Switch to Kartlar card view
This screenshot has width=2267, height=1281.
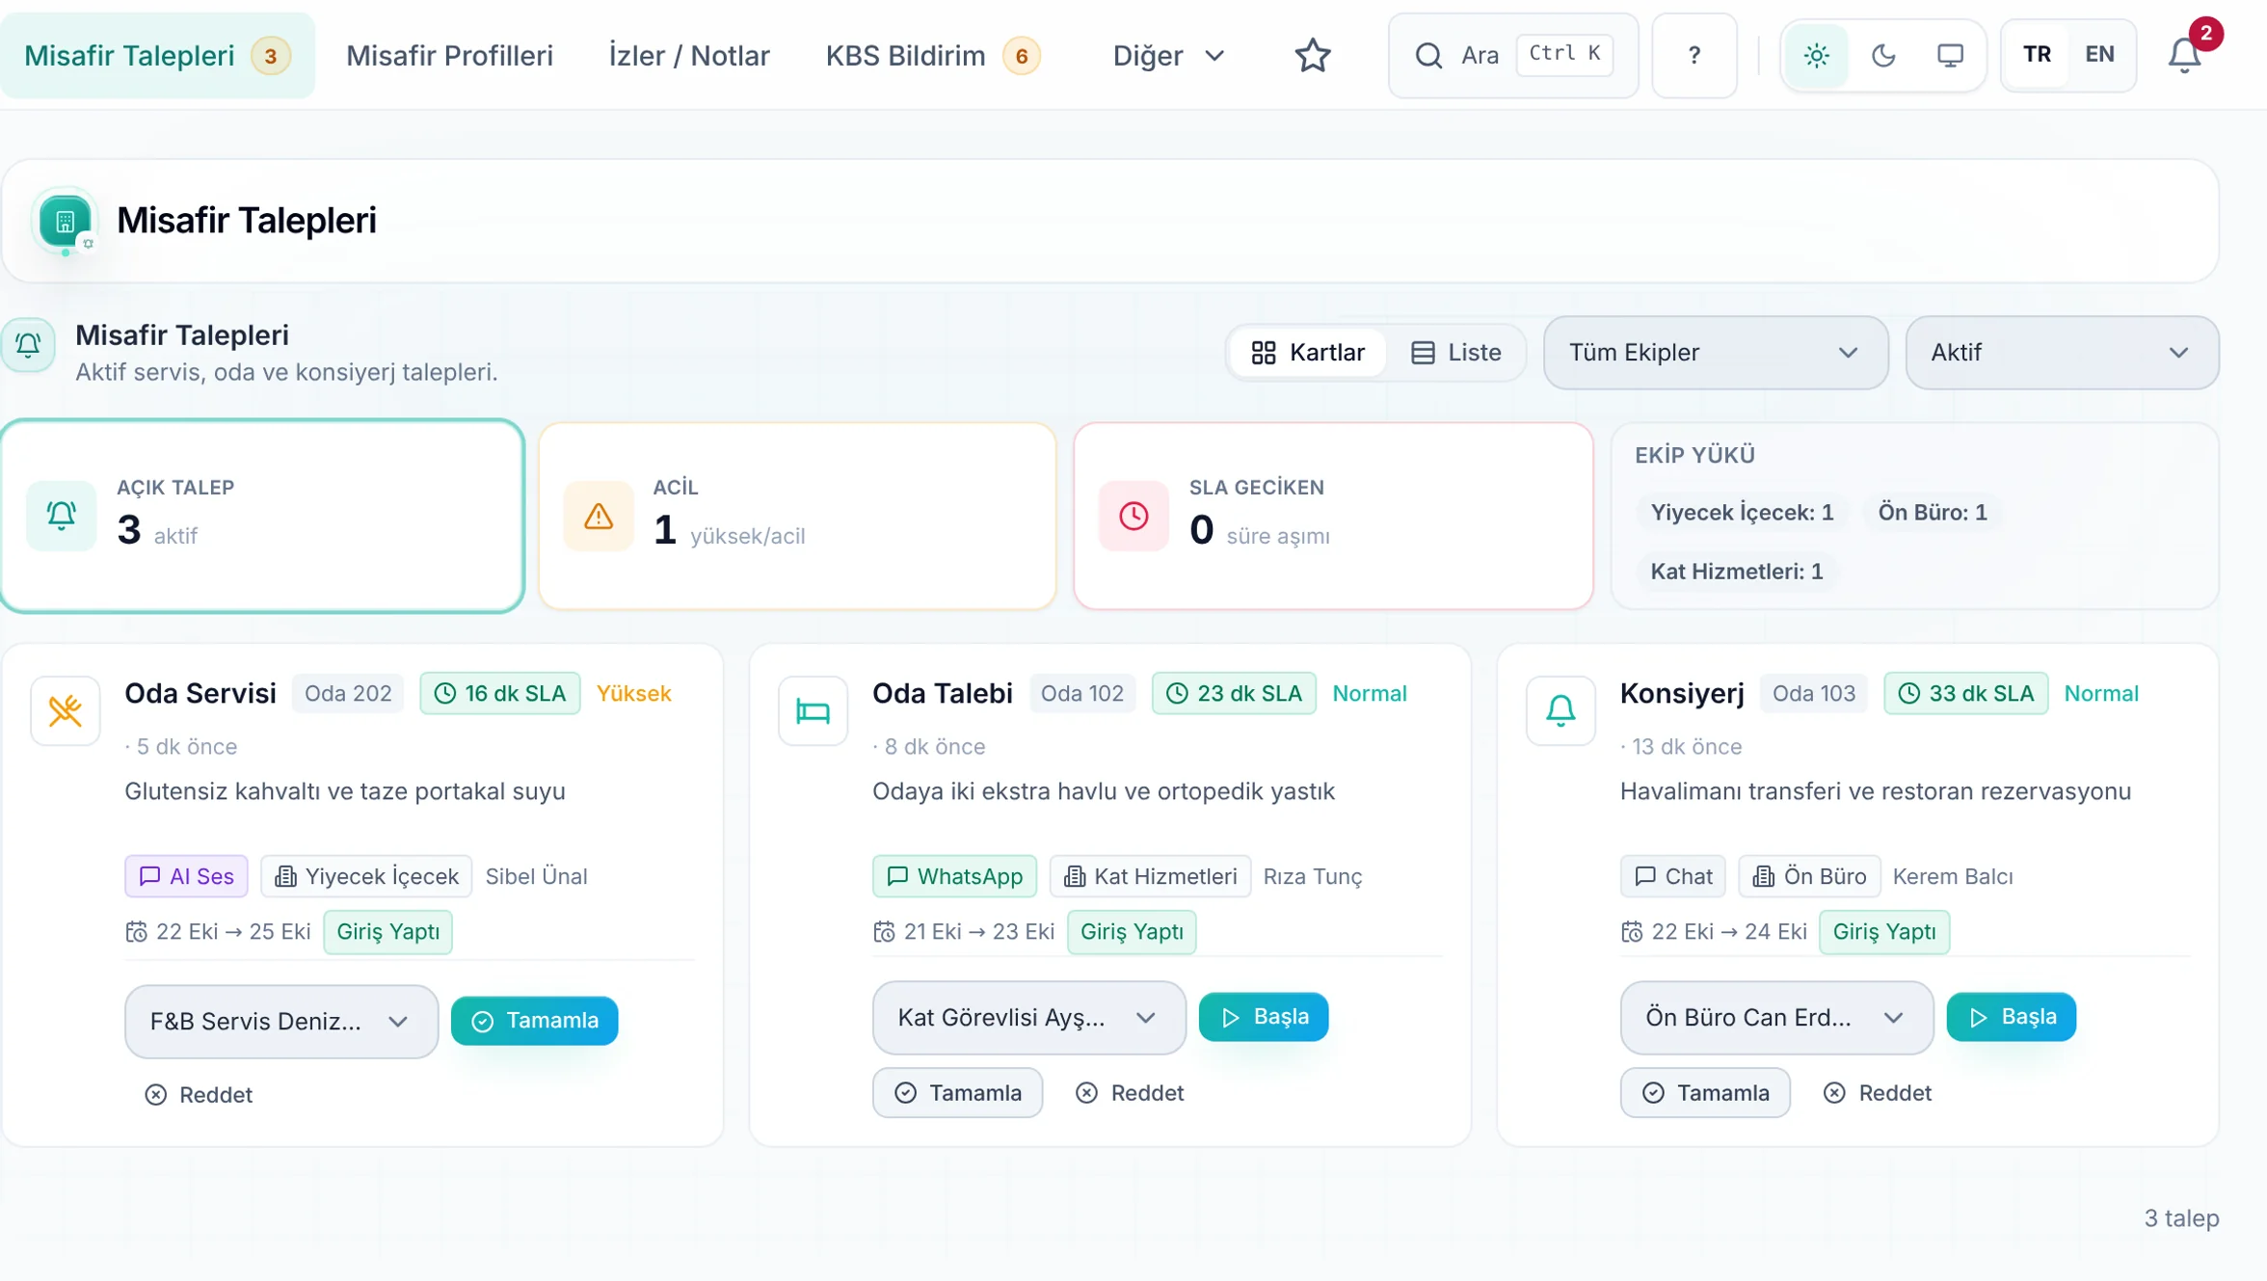pos(1308,353)
